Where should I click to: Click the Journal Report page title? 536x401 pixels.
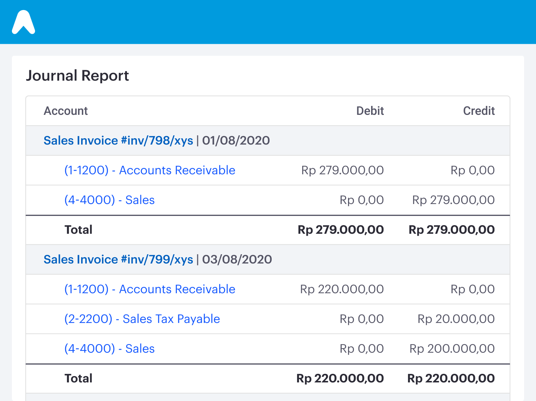(78, 75)
